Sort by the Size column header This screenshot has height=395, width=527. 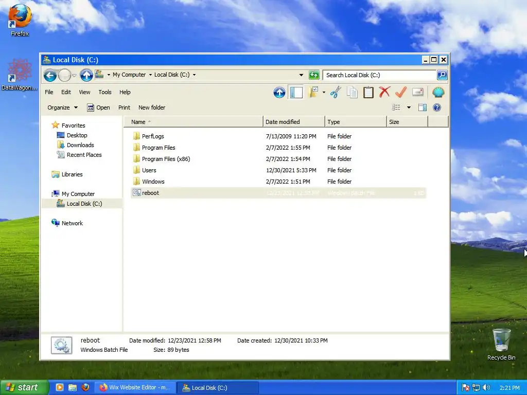408,122
